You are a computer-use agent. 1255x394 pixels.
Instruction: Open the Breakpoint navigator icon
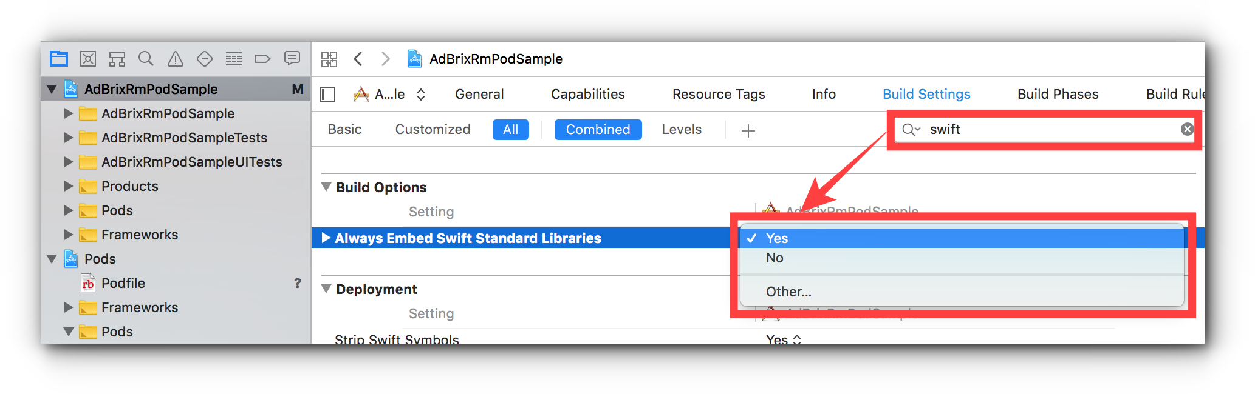(262, 59)
